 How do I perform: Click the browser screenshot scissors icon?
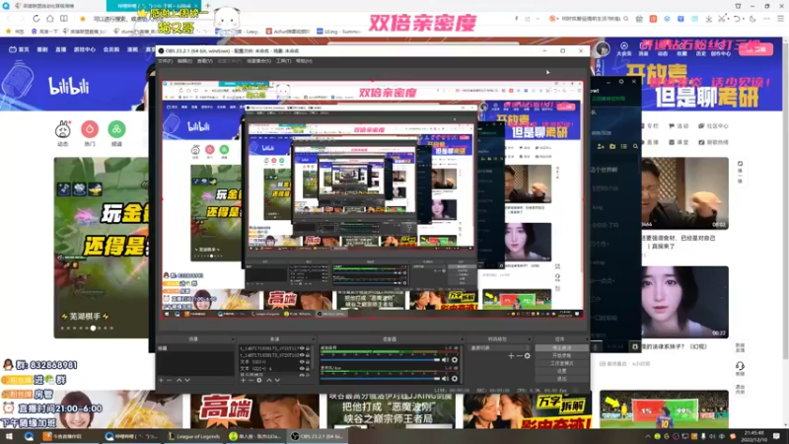(x=722, y=19)
